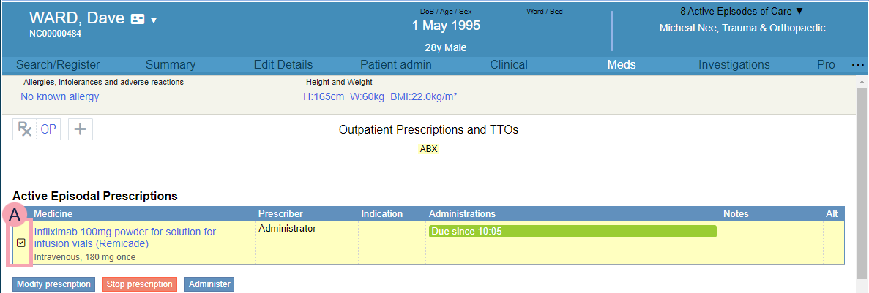Click the yellow ABX tag
869x293 pixels.
coord(428,149)
